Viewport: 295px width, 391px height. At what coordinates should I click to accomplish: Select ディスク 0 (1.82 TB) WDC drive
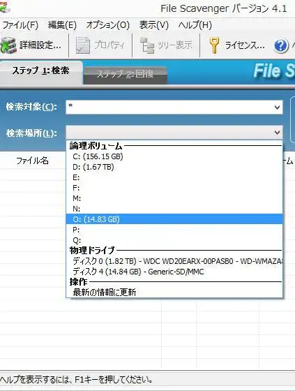(x=174, y=261)
